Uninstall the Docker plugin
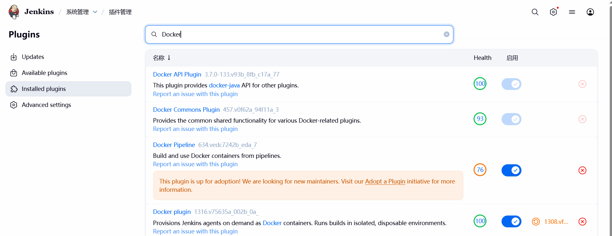 582,222
